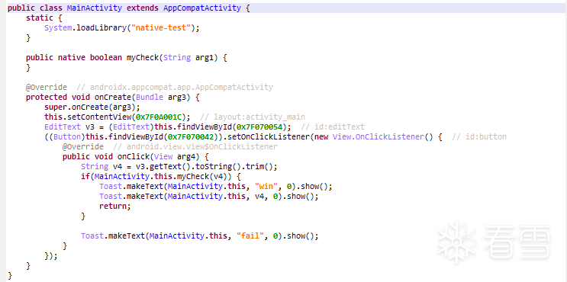Click the return statement
This screenshot has height=282, width=567.
point(114,207)
